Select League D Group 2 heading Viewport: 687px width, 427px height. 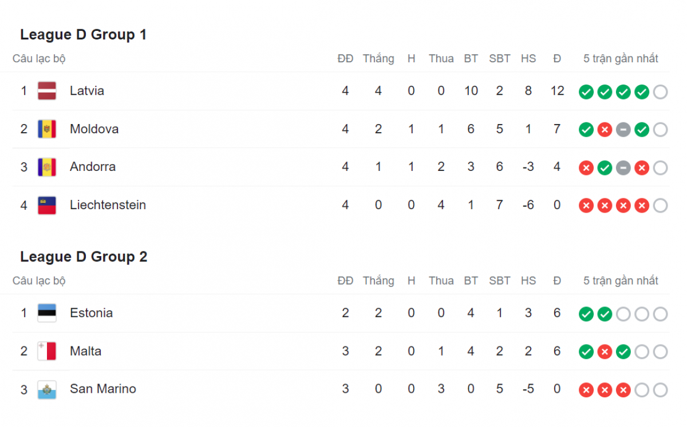pyautogui.click(x=84, y=257)
